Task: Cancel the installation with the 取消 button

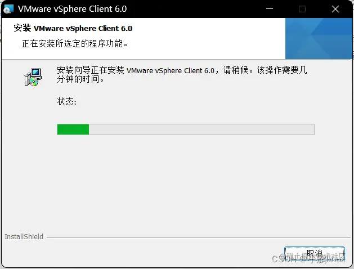Action: 315,254
